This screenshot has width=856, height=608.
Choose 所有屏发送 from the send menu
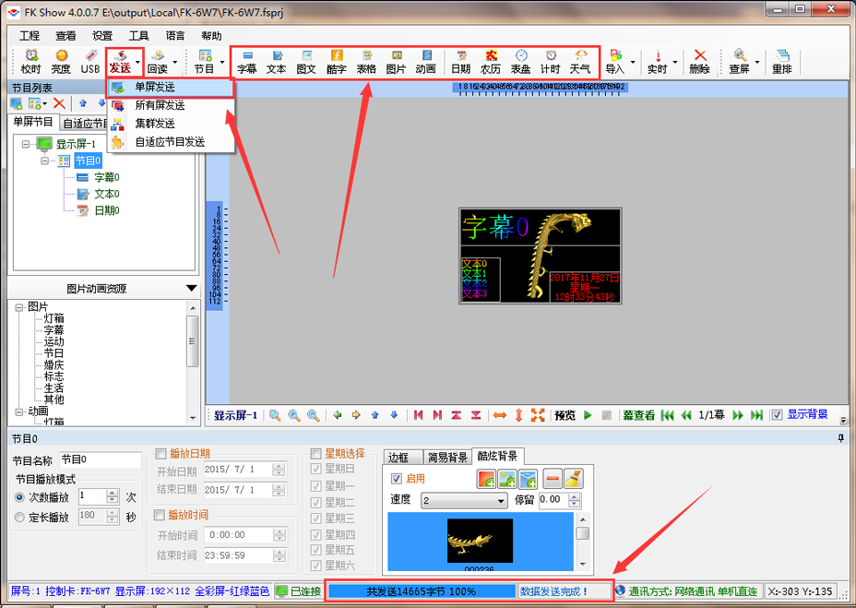pyautogui.click(x=171, y=105)
